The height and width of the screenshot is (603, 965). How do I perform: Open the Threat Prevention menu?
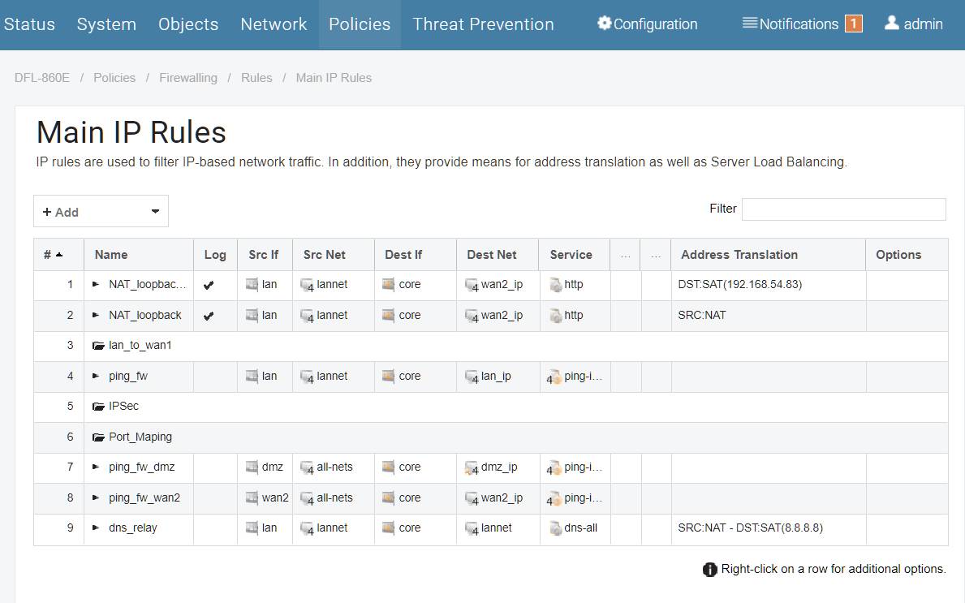[x=483, y=24]
